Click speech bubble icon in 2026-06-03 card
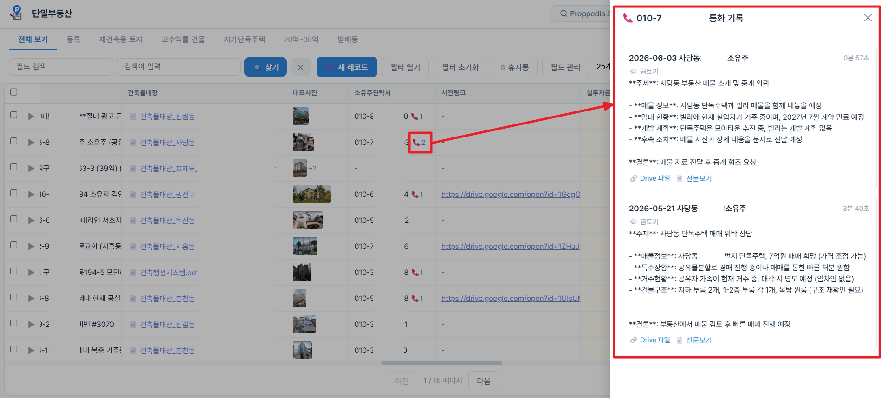Image resolution: width=881 pixels, height=398 pixels. (634, 72)
